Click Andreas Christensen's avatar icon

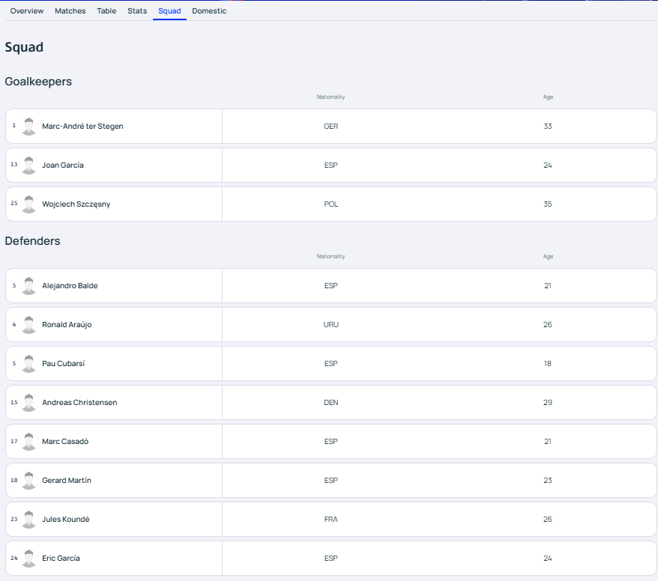coord(29,403)
